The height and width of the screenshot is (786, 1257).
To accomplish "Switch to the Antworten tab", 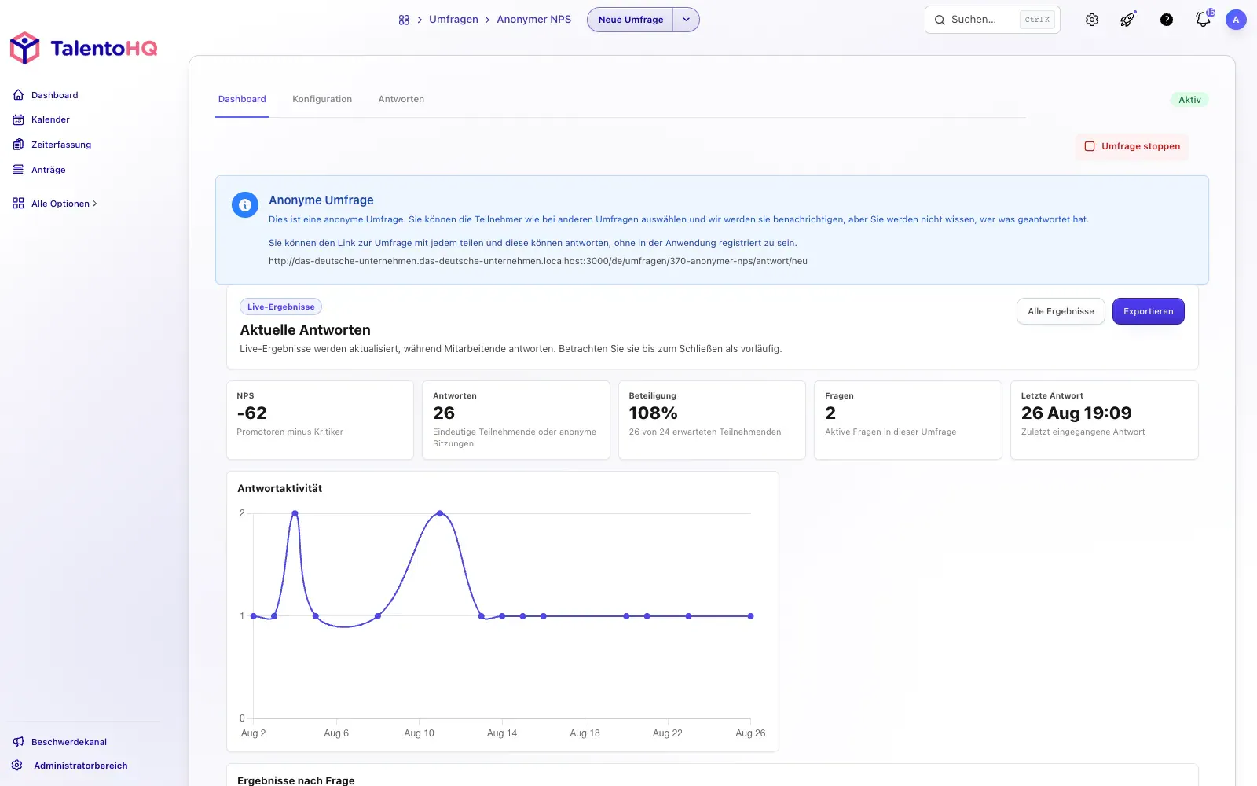I will [401, 99].
